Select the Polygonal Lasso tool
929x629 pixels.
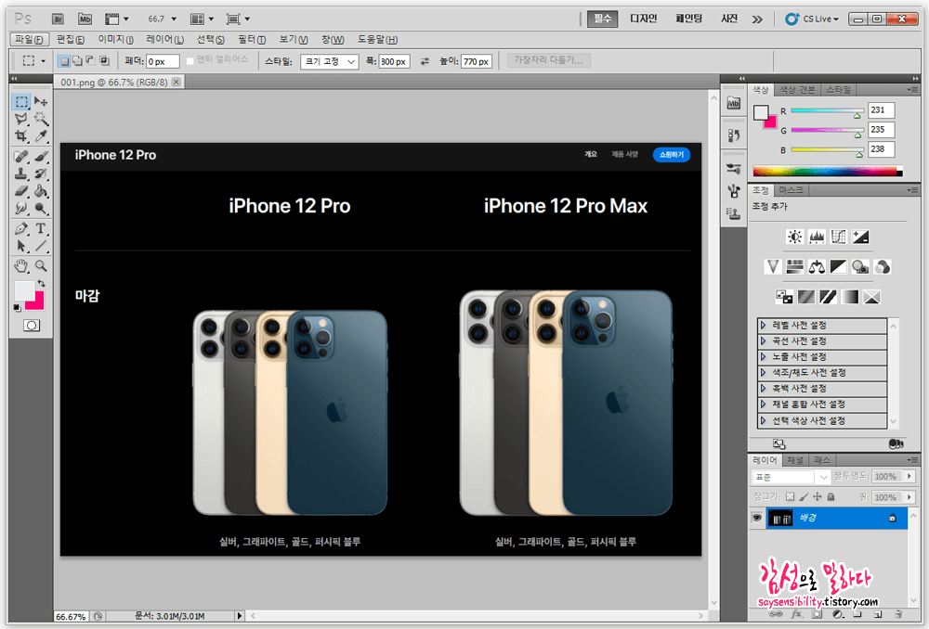21,119
